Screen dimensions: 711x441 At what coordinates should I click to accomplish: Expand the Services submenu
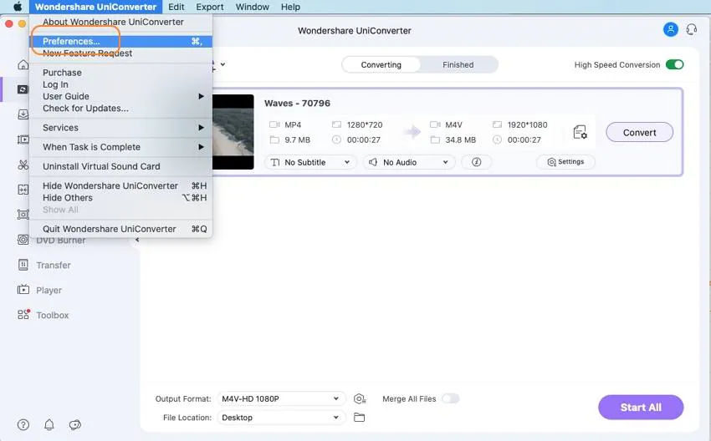tap(120, 128)
